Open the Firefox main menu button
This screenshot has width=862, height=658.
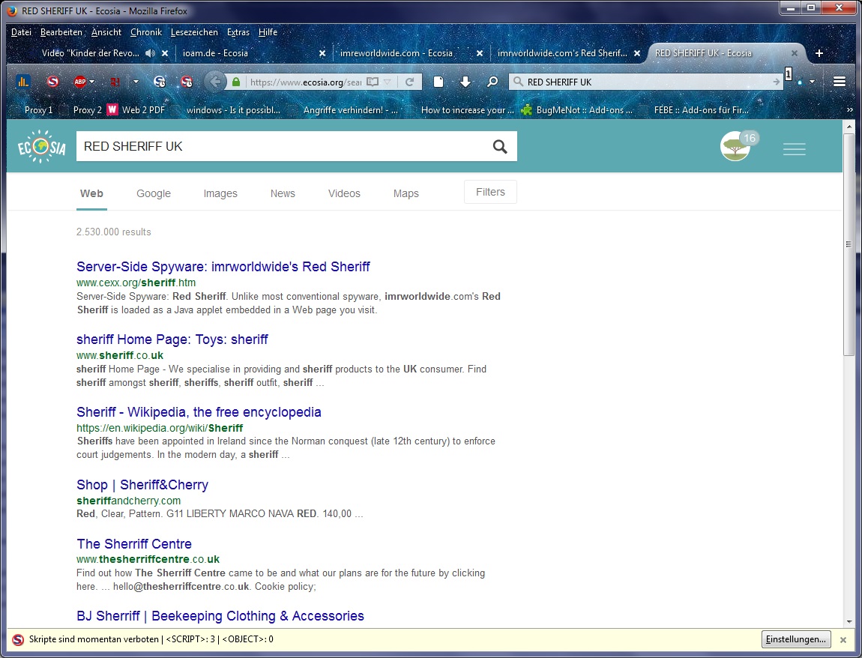(x=840, y=82)
